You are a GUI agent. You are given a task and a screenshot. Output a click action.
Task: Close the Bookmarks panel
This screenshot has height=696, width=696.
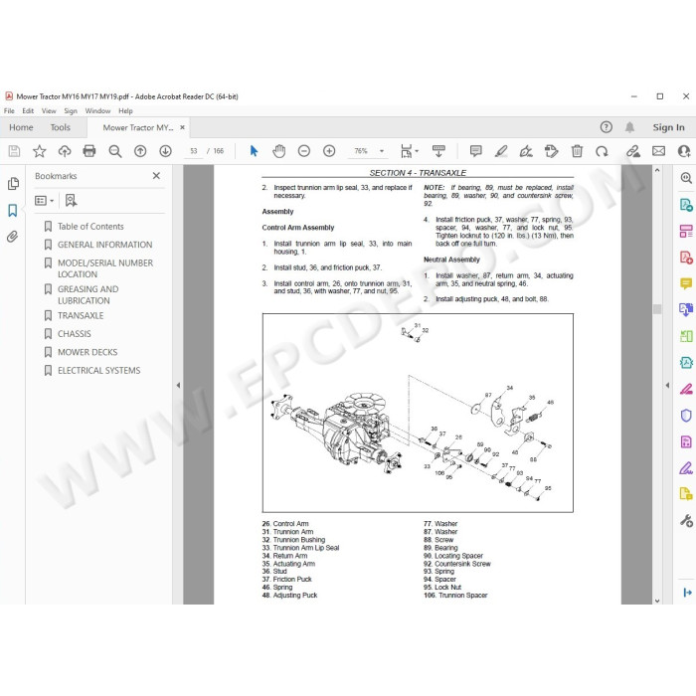coord(156,176)
